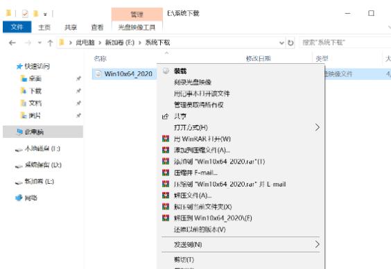Select 此电脑 in the navigation pane
Image resolution: width=391 pixels, height=269 pixels.
click(43, 132)
